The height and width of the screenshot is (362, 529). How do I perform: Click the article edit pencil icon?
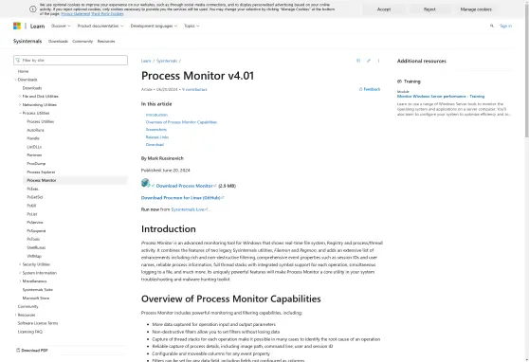369,61
